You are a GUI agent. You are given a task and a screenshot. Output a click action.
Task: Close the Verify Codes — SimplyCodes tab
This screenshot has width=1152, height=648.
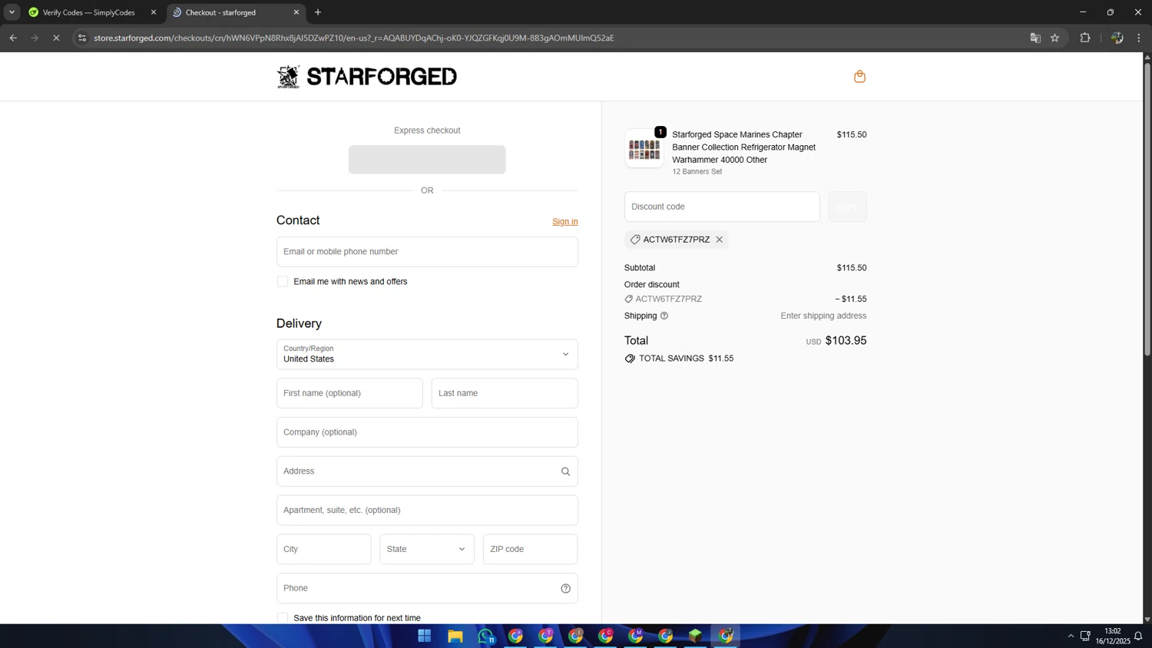pos(153,12)
